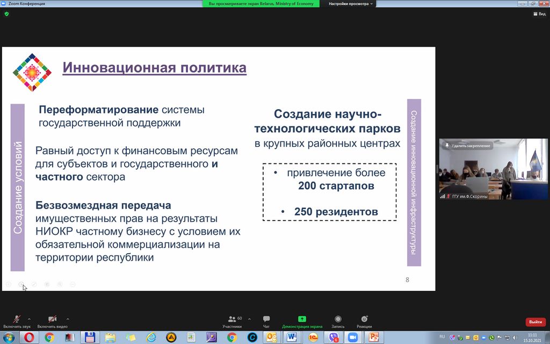
Task: Open Реакции reactions menu
Action: coord(364,321)
